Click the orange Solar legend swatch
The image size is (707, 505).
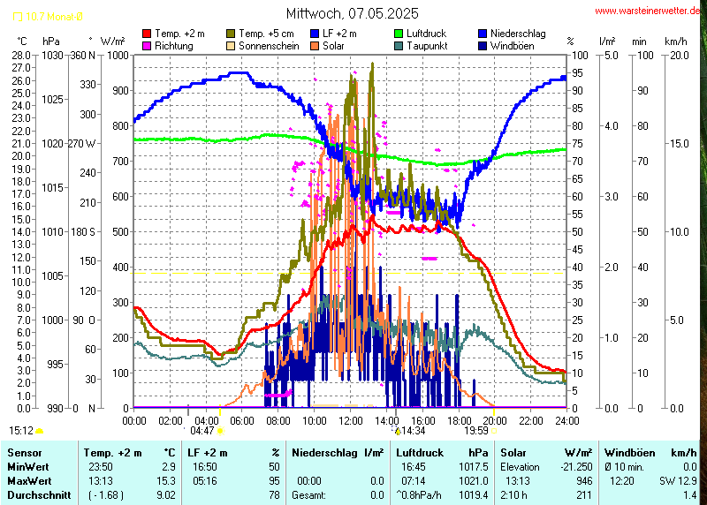(315, 46)
